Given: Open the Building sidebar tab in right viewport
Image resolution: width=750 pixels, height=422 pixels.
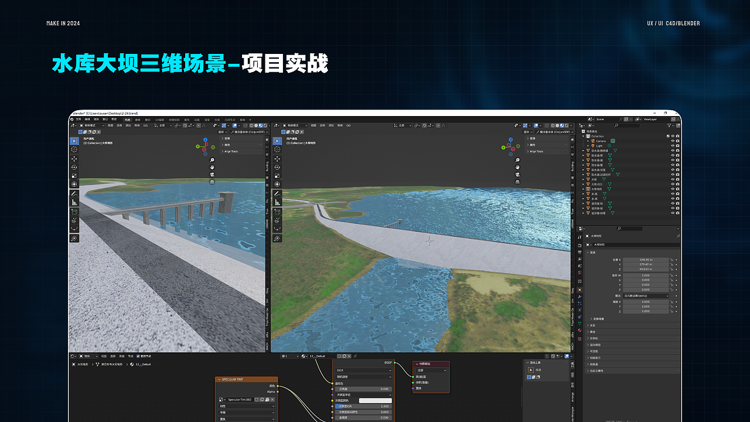Looking at the screenshot, I should pyautogui.click(x=572, y=166).
